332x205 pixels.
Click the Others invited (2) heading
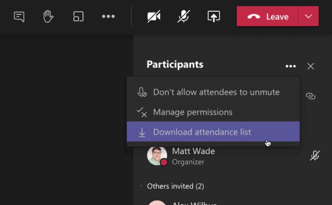[x=175, y=186]
